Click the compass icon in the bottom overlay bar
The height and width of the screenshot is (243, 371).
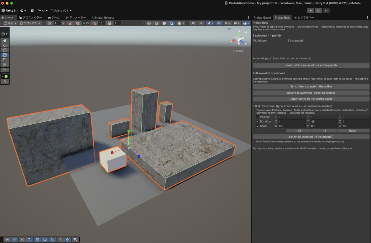[7, 239]
